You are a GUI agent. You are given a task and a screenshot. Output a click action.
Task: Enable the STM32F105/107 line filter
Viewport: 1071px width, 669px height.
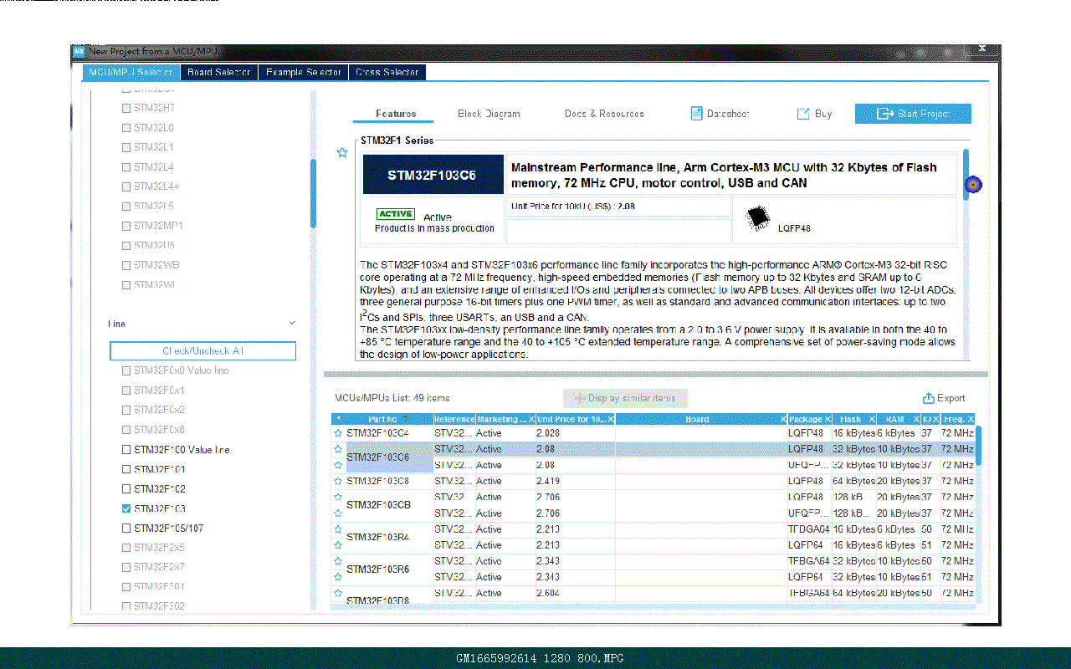point(126,529)
